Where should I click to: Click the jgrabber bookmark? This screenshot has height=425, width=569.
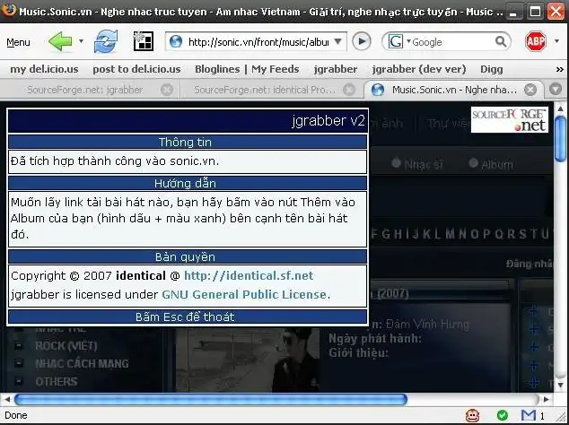pyautogui.click(x=336, y=69)
